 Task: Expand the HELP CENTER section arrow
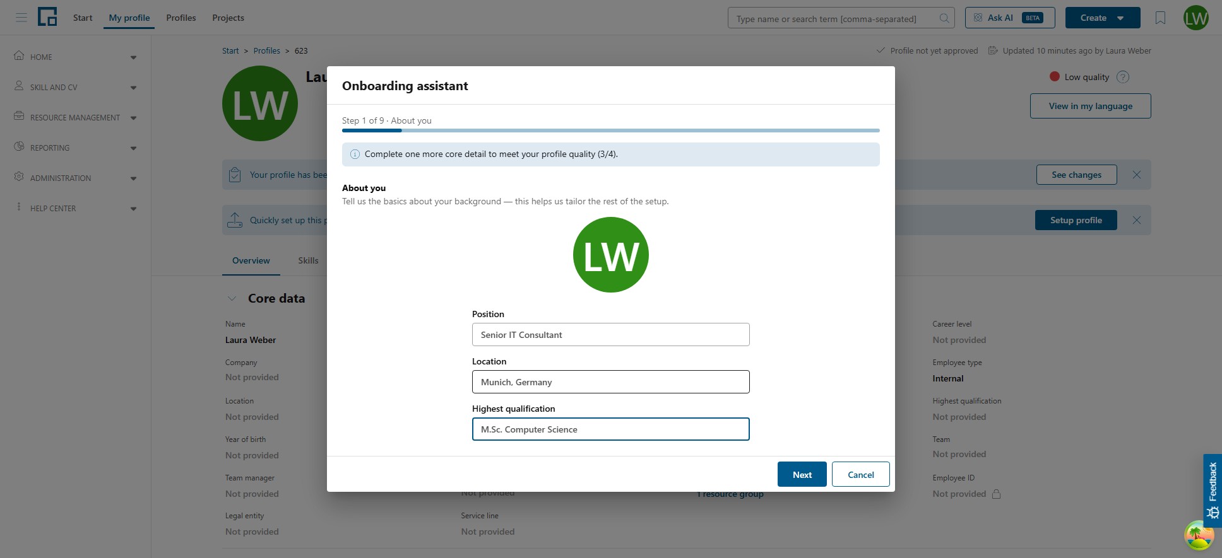point(133,209)
